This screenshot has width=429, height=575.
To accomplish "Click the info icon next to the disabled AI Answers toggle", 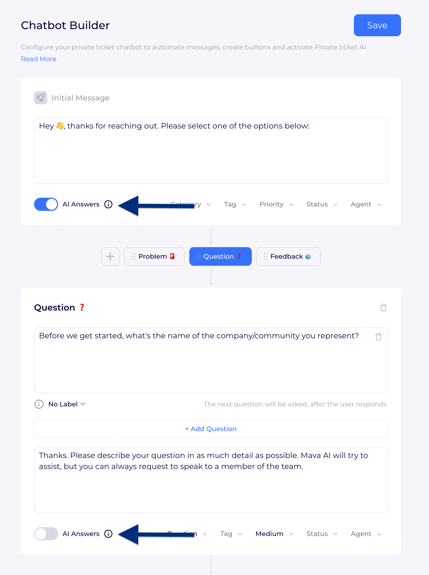I will (108, 534).
